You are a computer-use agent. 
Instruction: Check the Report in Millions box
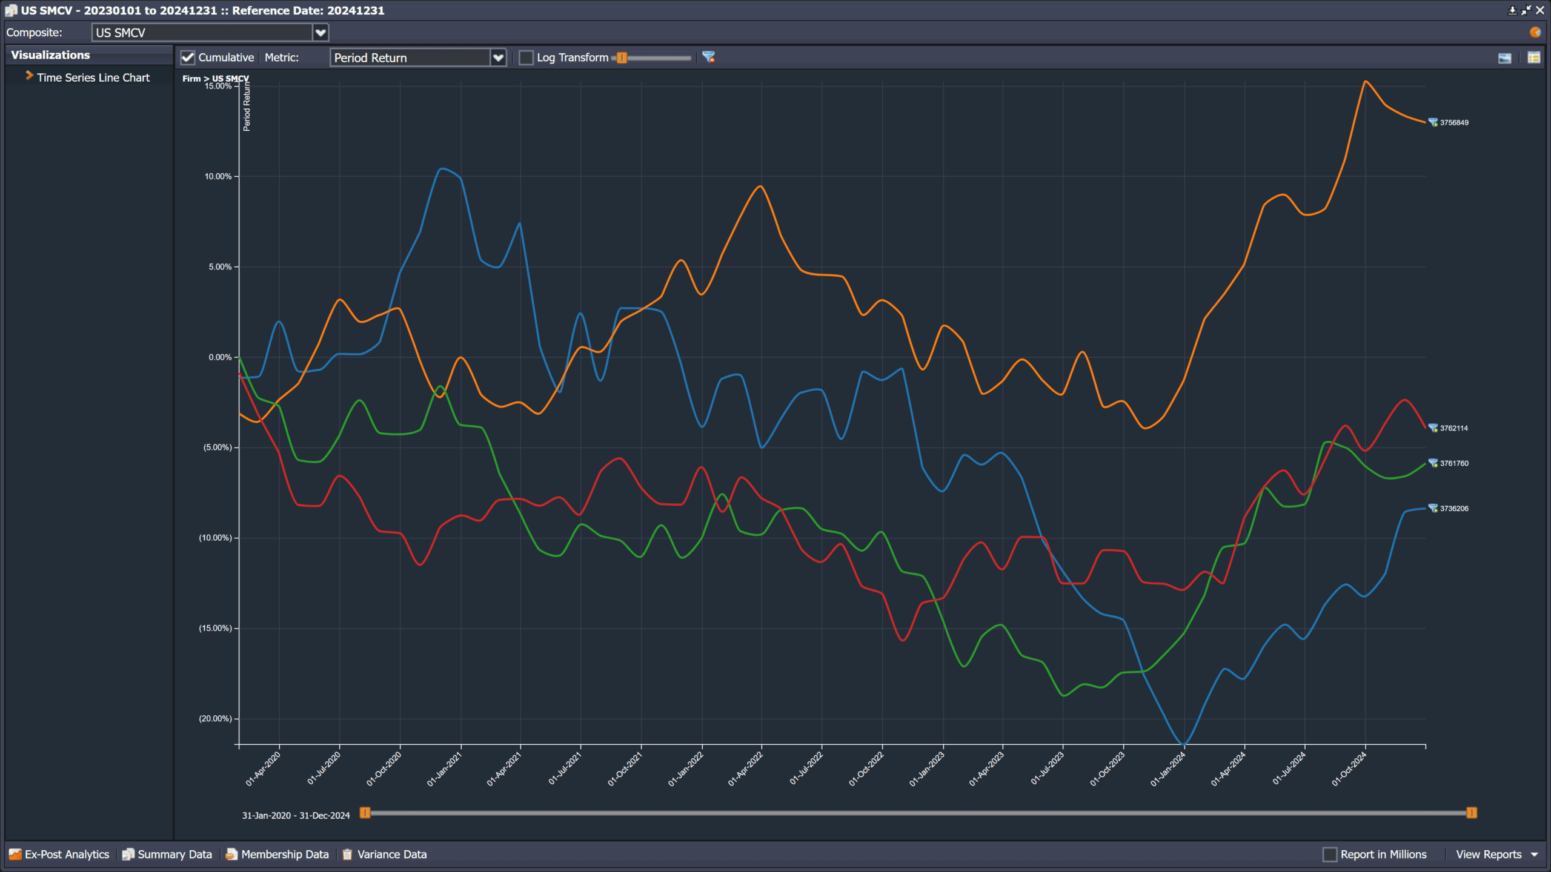tap(1330, 854)
